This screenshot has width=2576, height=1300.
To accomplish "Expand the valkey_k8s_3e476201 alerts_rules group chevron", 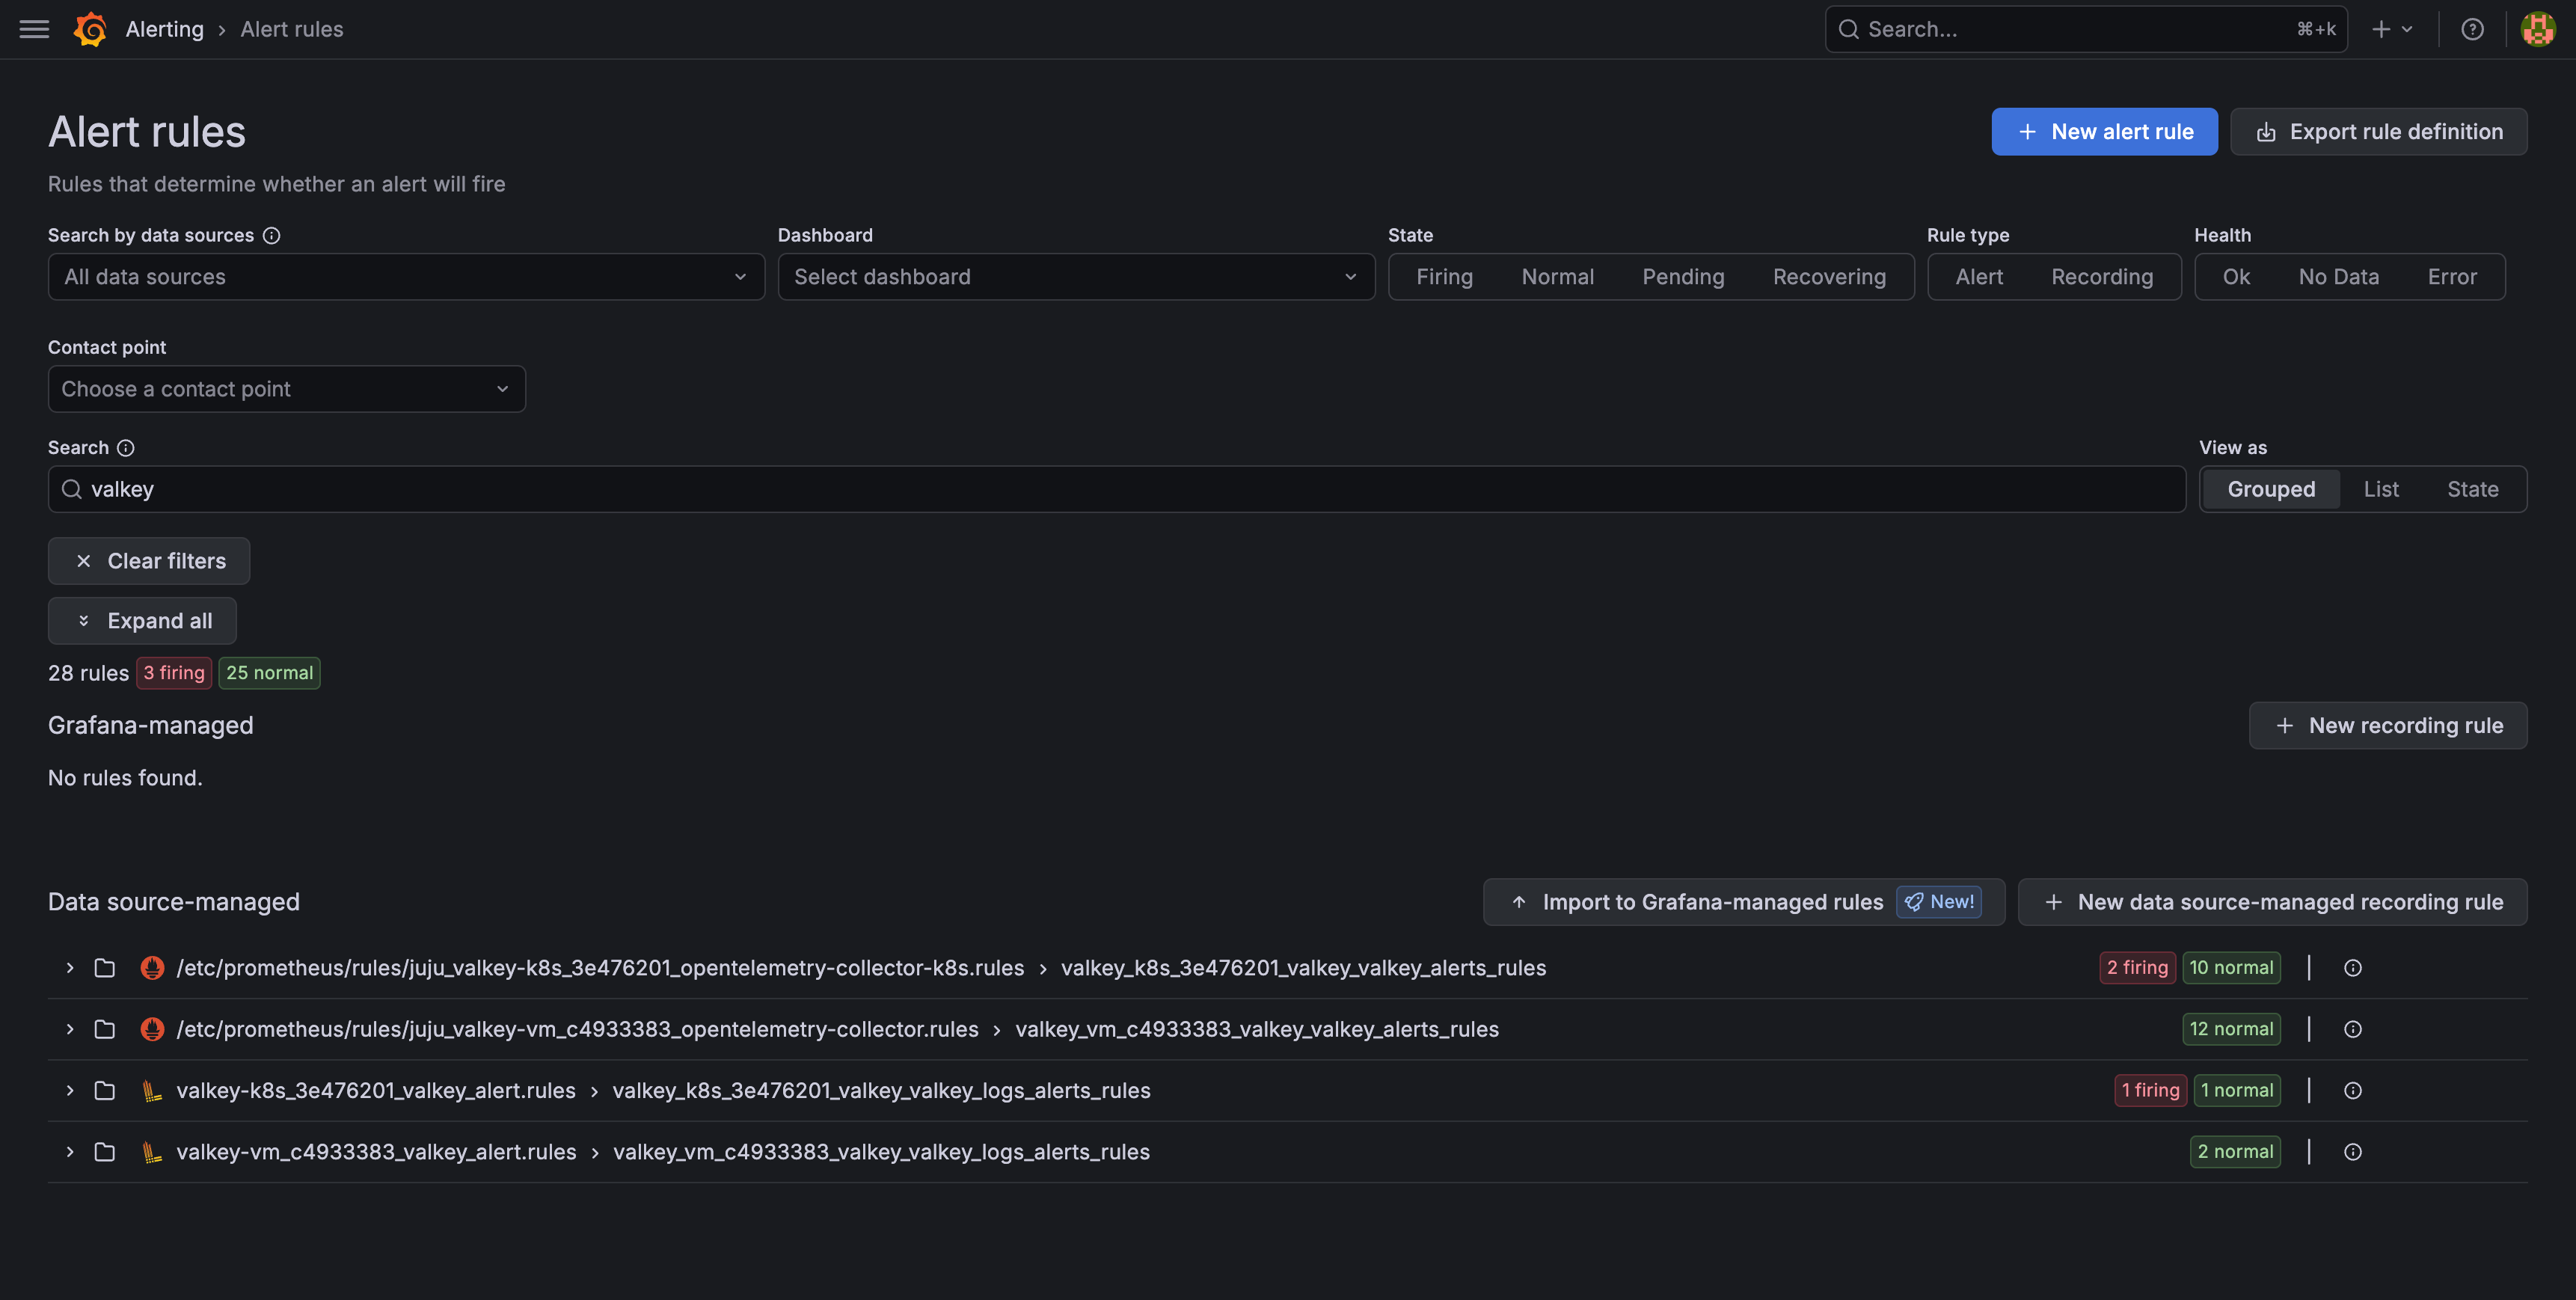I will point(69,968).
